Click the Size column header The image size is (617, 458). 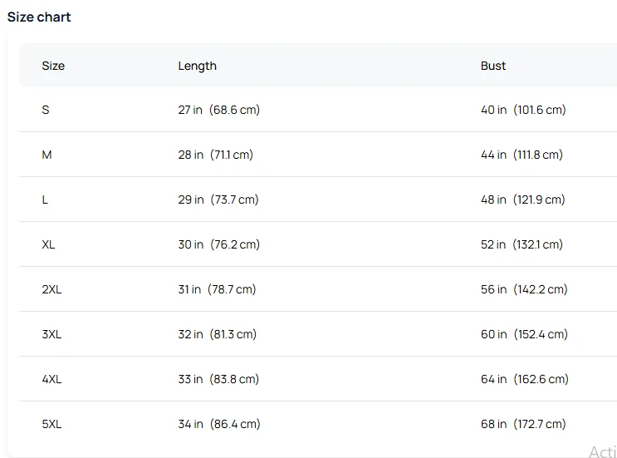(53, 66)
